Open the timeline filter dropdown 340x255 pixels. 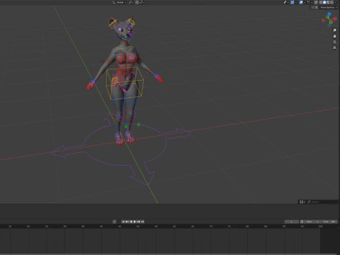coord(302,202)
